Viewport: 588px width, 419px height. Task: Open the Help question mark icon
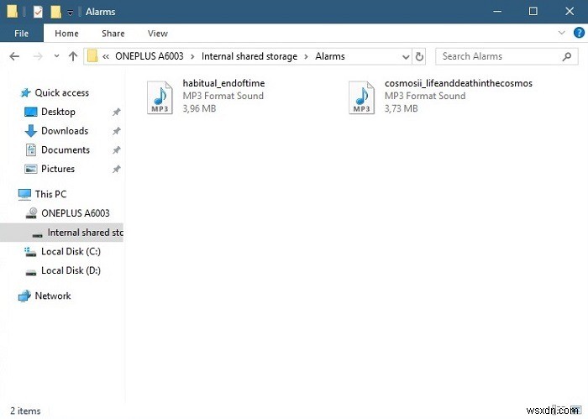576,34
